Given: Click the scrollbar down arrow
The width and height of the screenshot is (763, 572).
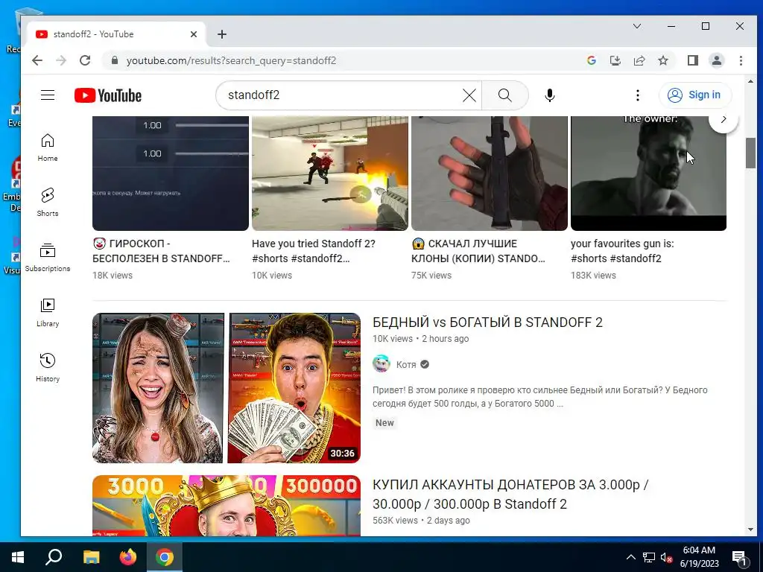Looking at the screenshot, I should pos(750,530).
